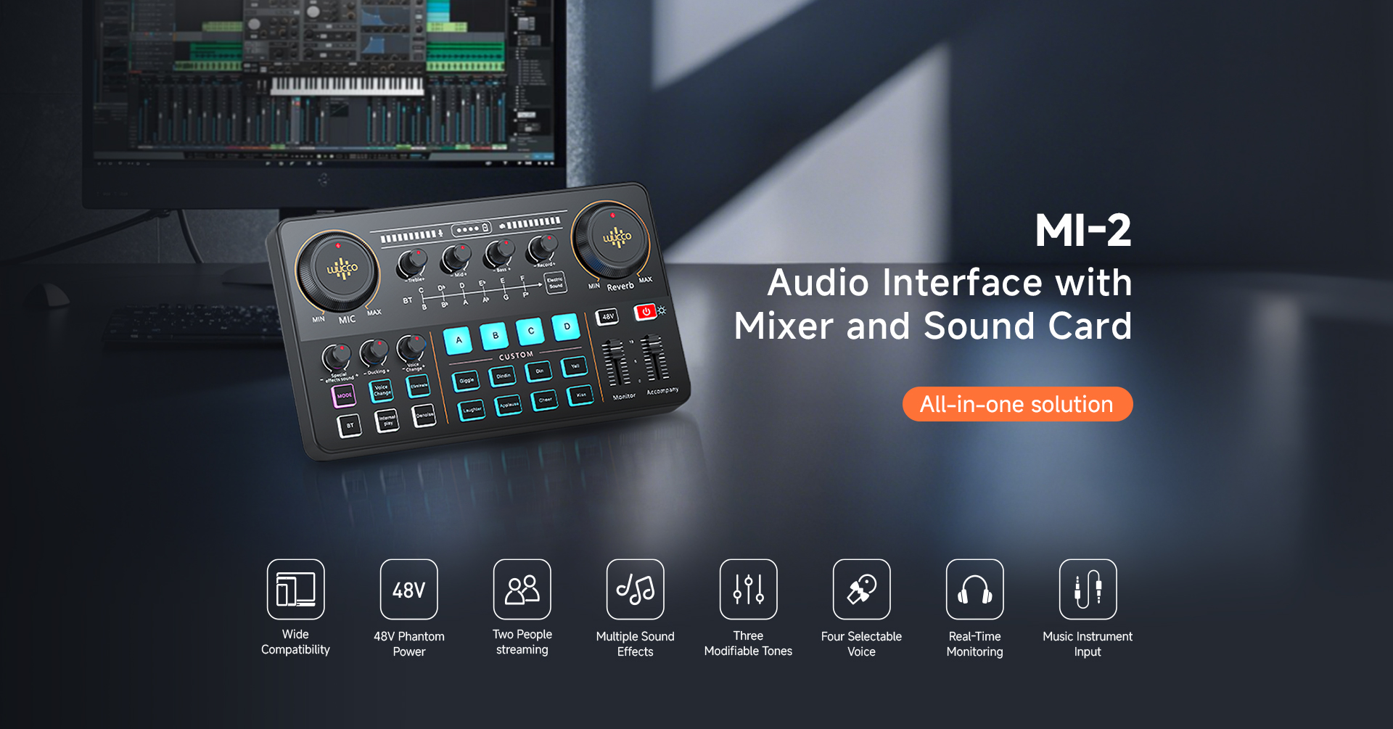
Task: Click the Real-Time Monitoring headphones icon
Action: pyautogui.click(x=974, y=589)
